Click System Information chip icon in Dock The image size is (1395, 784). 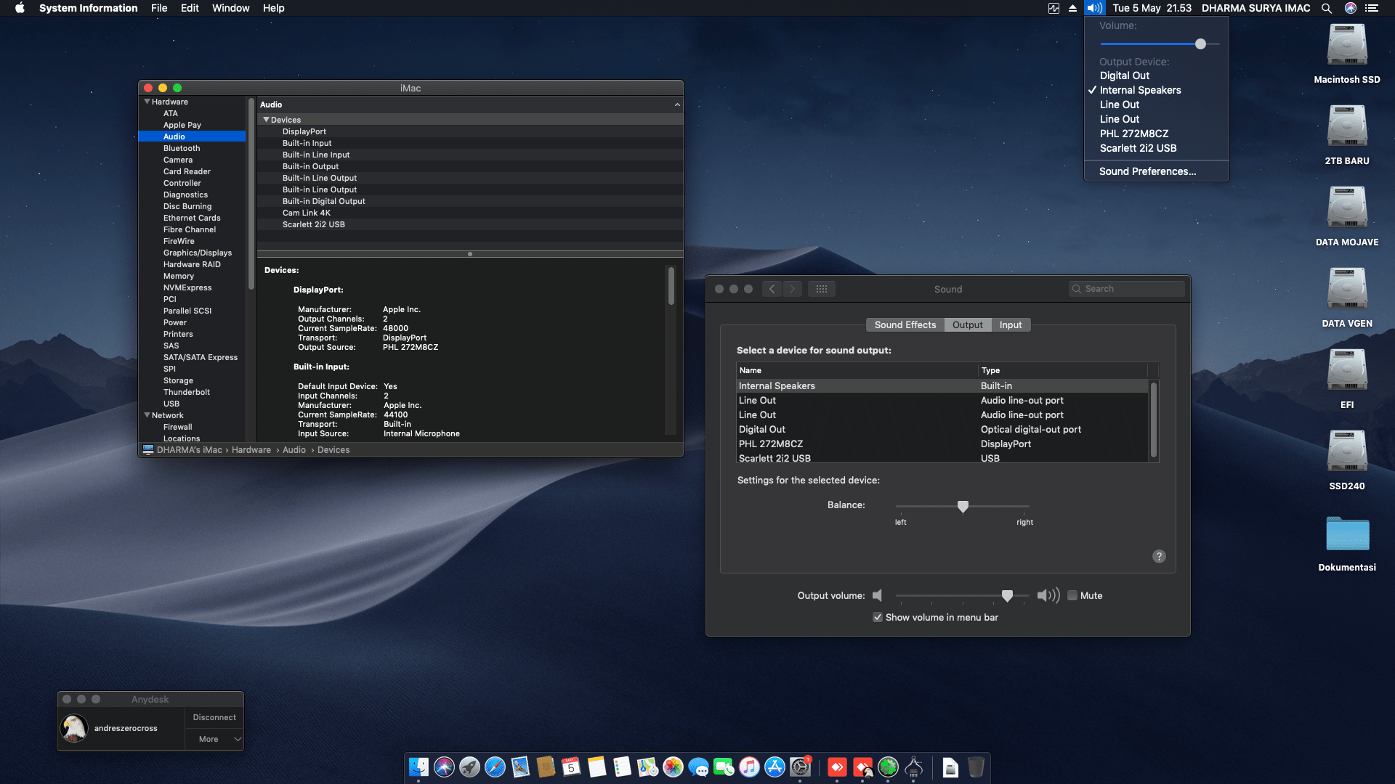click(913, 767)
